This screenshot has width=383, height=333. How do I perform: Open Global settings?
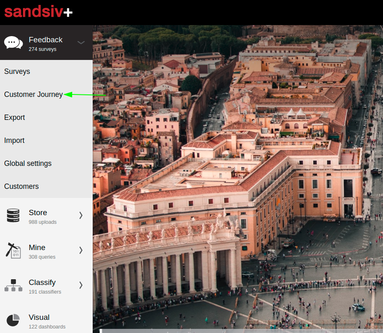28,163
